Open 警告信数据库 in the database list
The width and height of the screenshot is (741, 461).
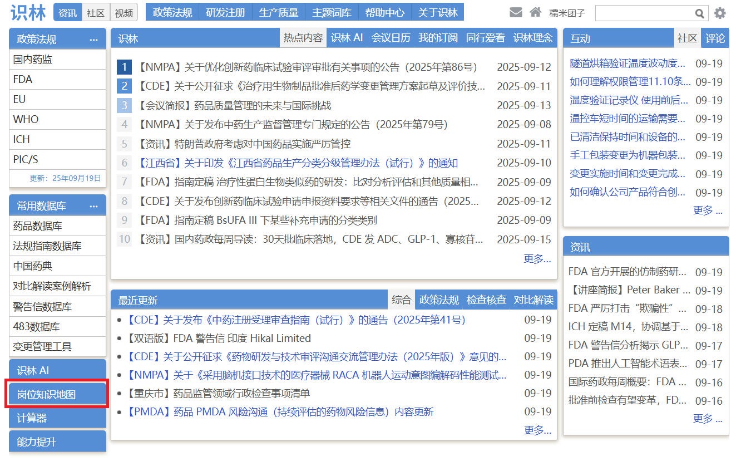(42, 307)
